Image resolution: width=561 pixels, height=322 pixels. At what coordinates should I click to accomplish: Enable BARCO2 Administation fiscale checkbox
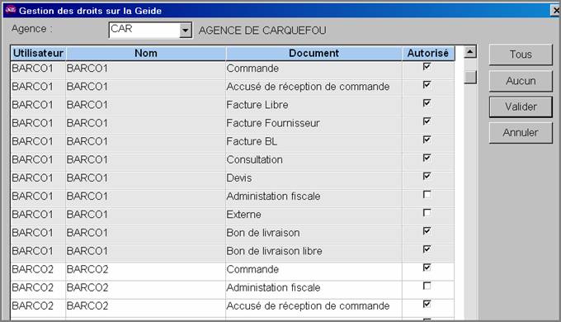pos(427,286)
